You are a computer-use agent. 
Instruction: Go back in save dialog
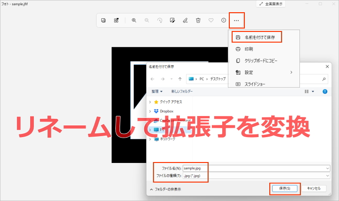[x=153, y=79]
